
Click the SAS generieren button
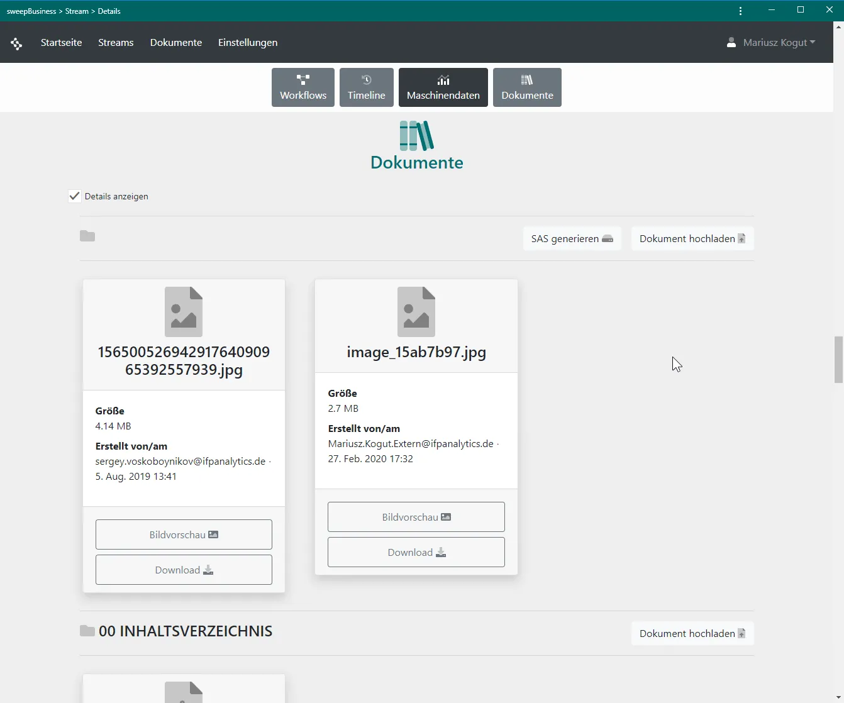tap(572, 239)
